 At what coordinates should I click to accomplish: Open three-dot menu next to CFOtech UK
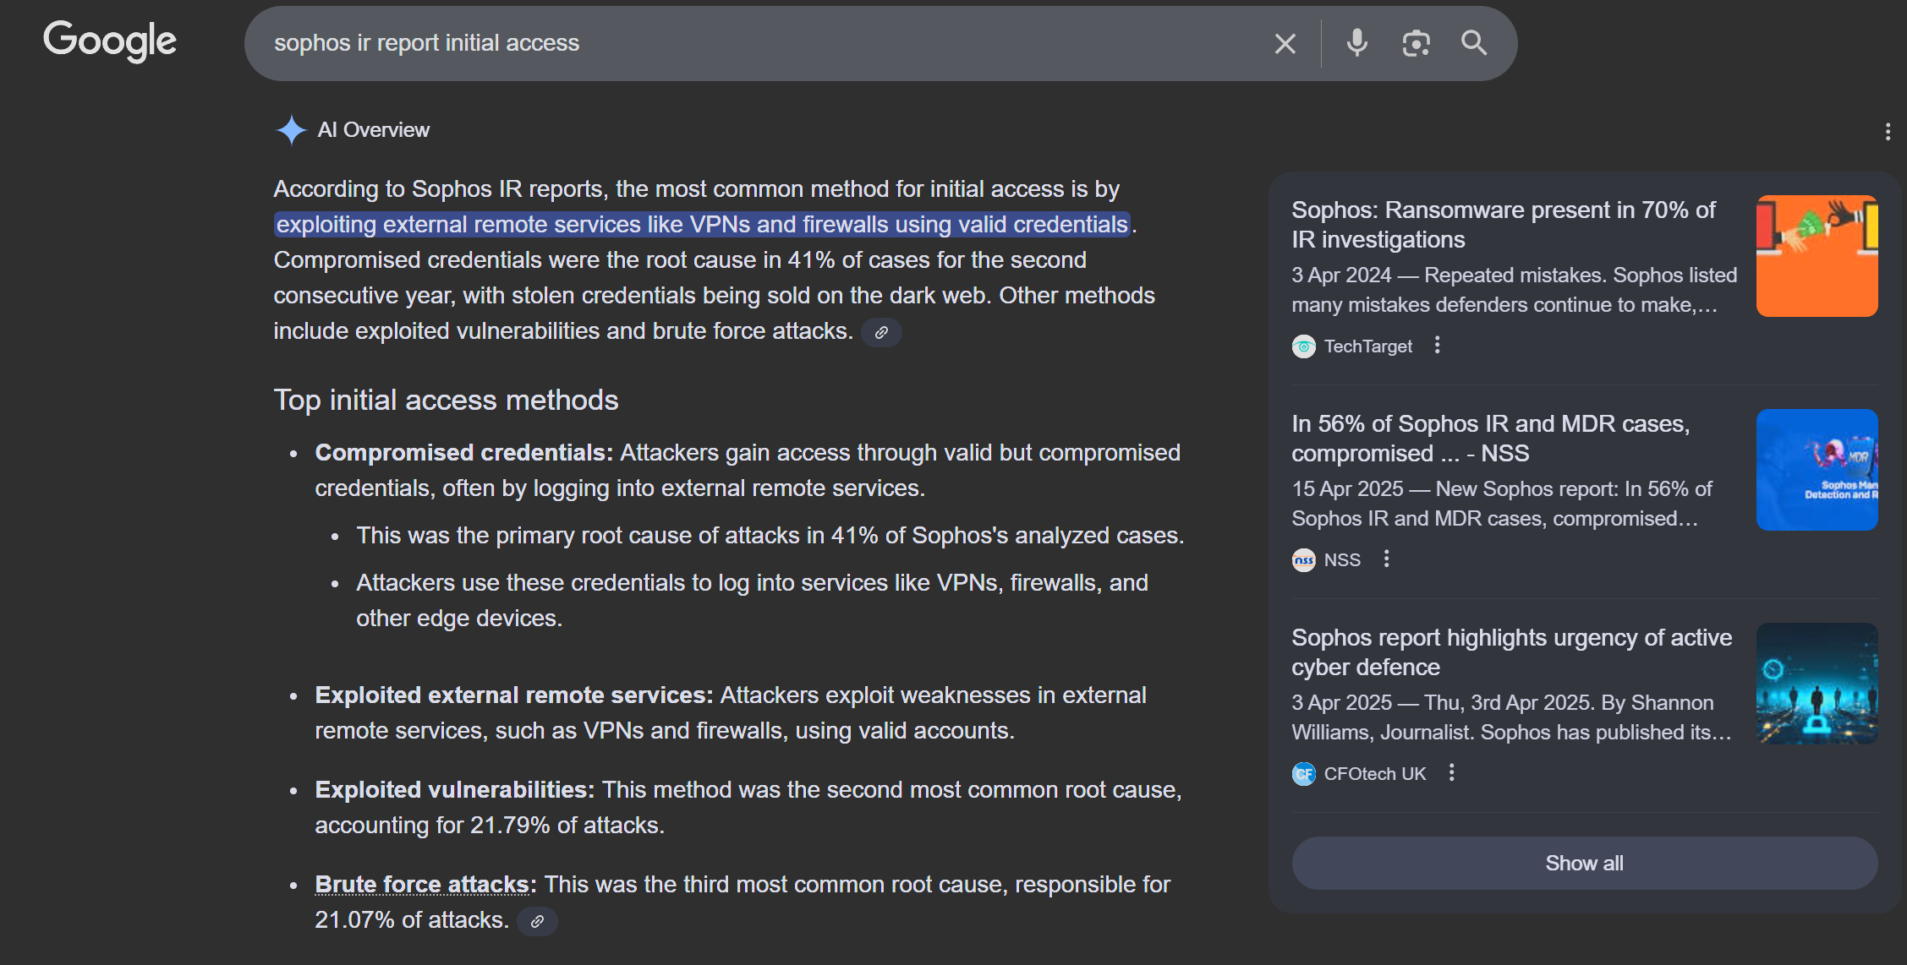tap(1451, 773)
